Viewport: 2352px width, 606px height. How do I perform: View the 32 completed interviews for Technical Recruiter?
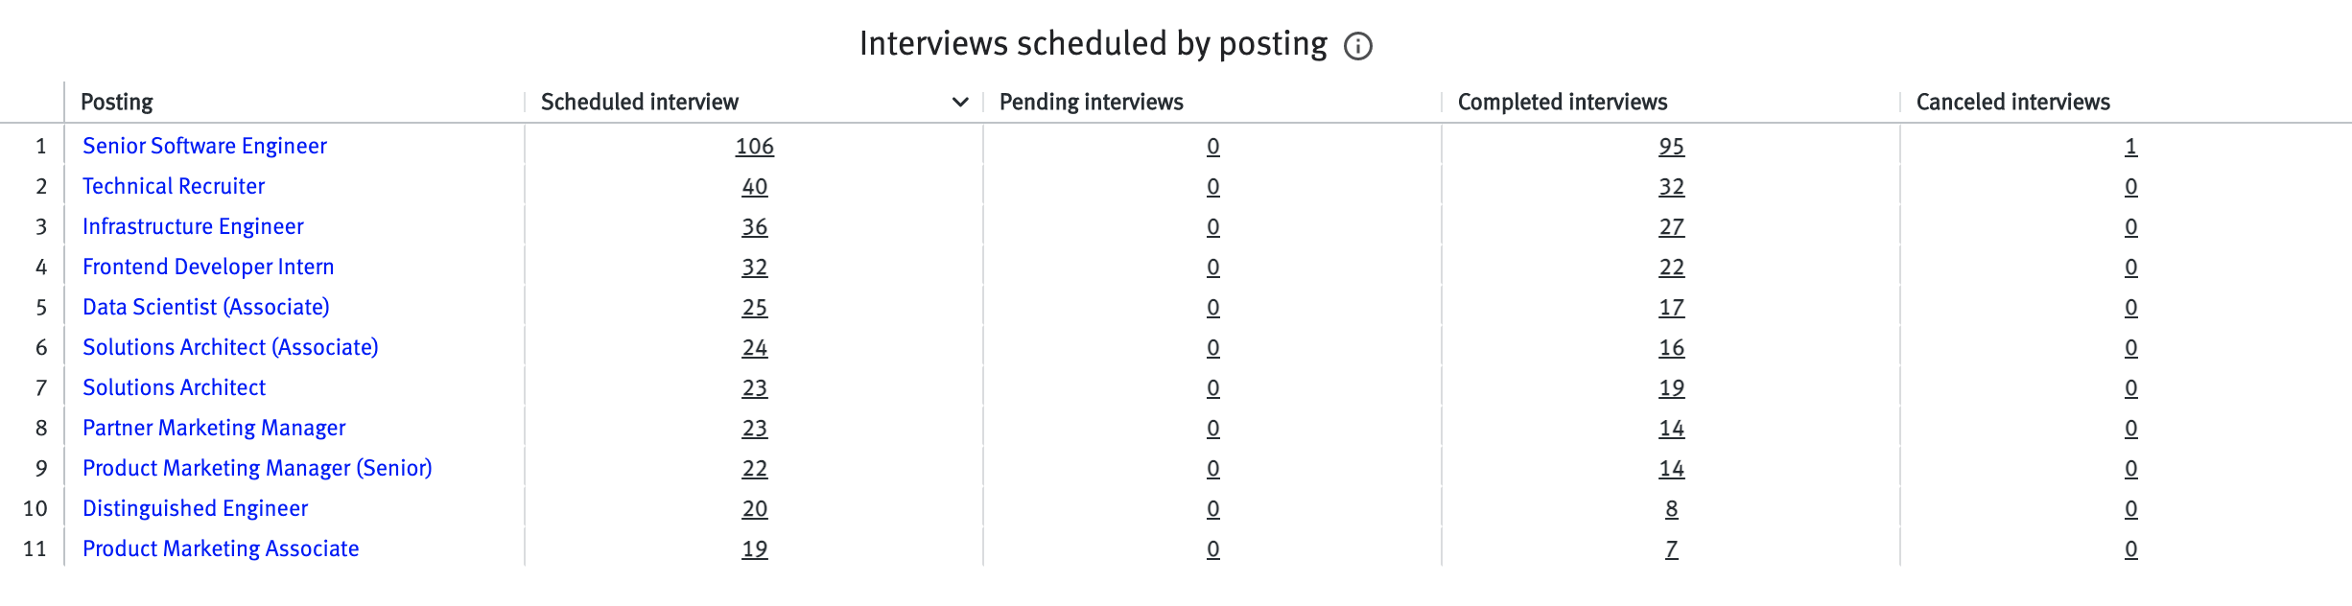(x=1670, y=186)
